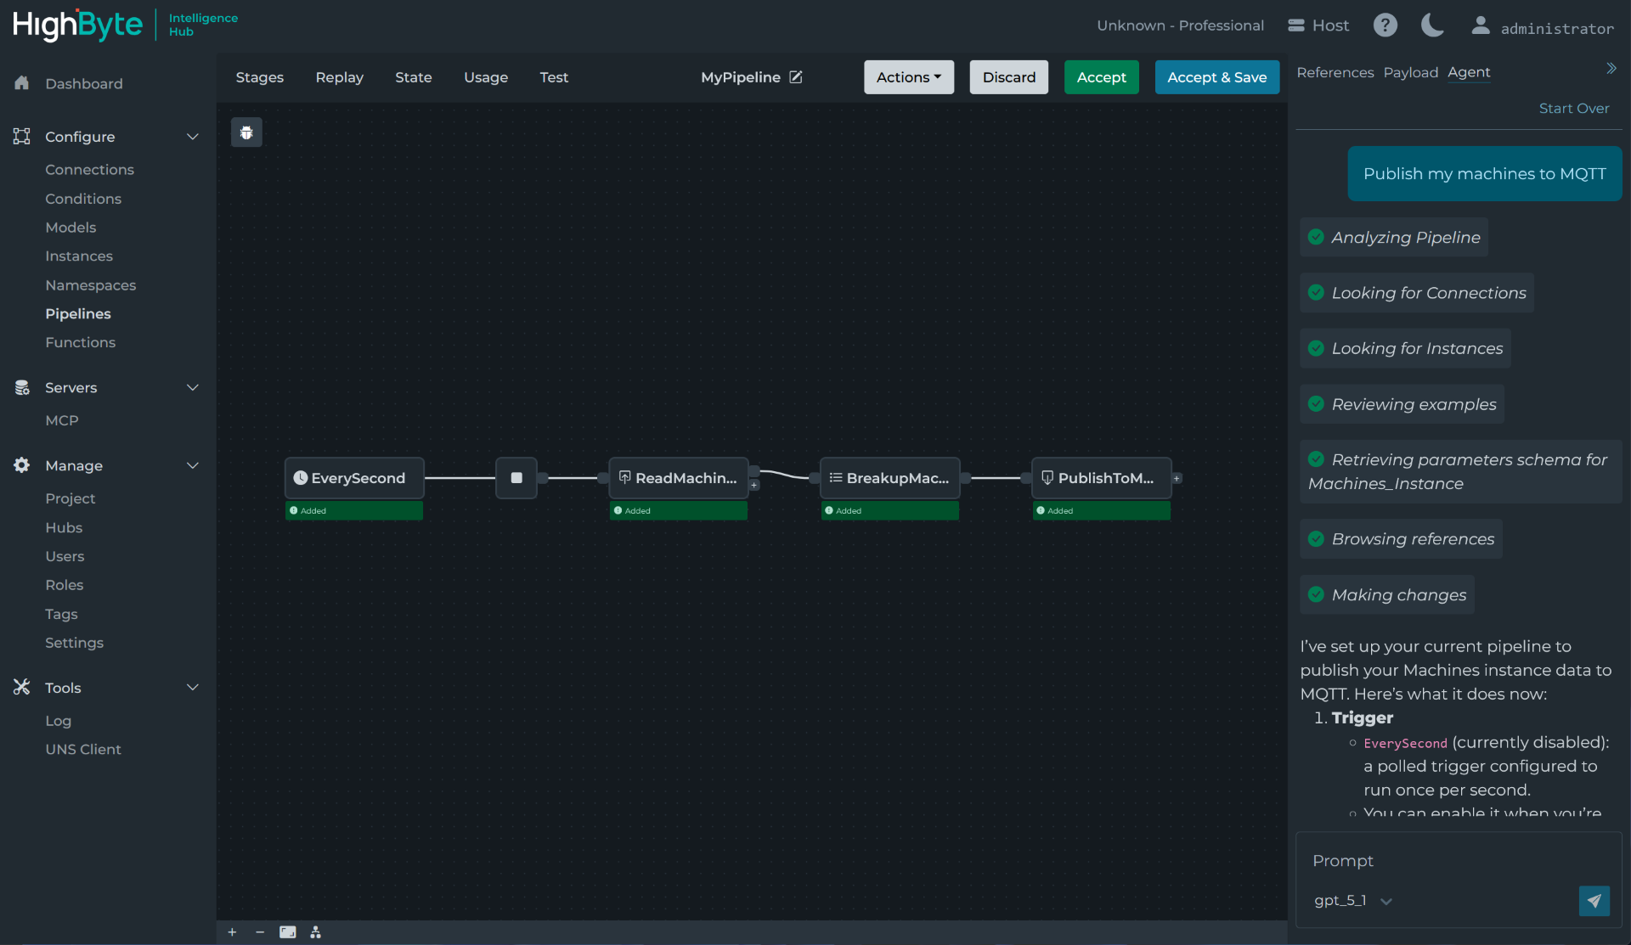Click the Start Over link
1631x945 pixels.
tap(1574, 108)
